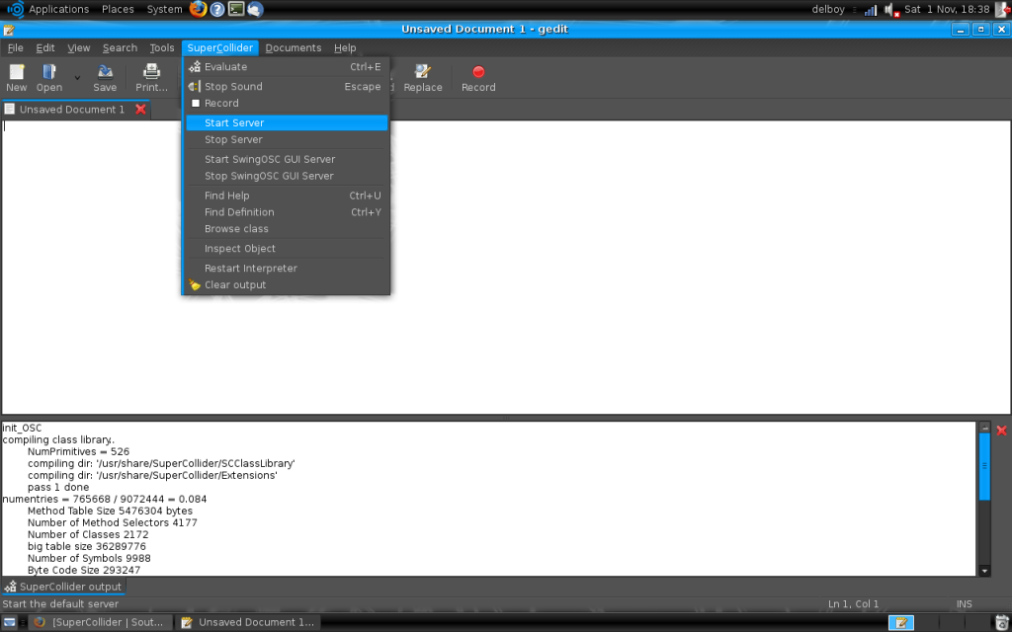The image size is (1012, 632).
Task: Click the red Record toolbar button
Action: [x=478, y=77]
